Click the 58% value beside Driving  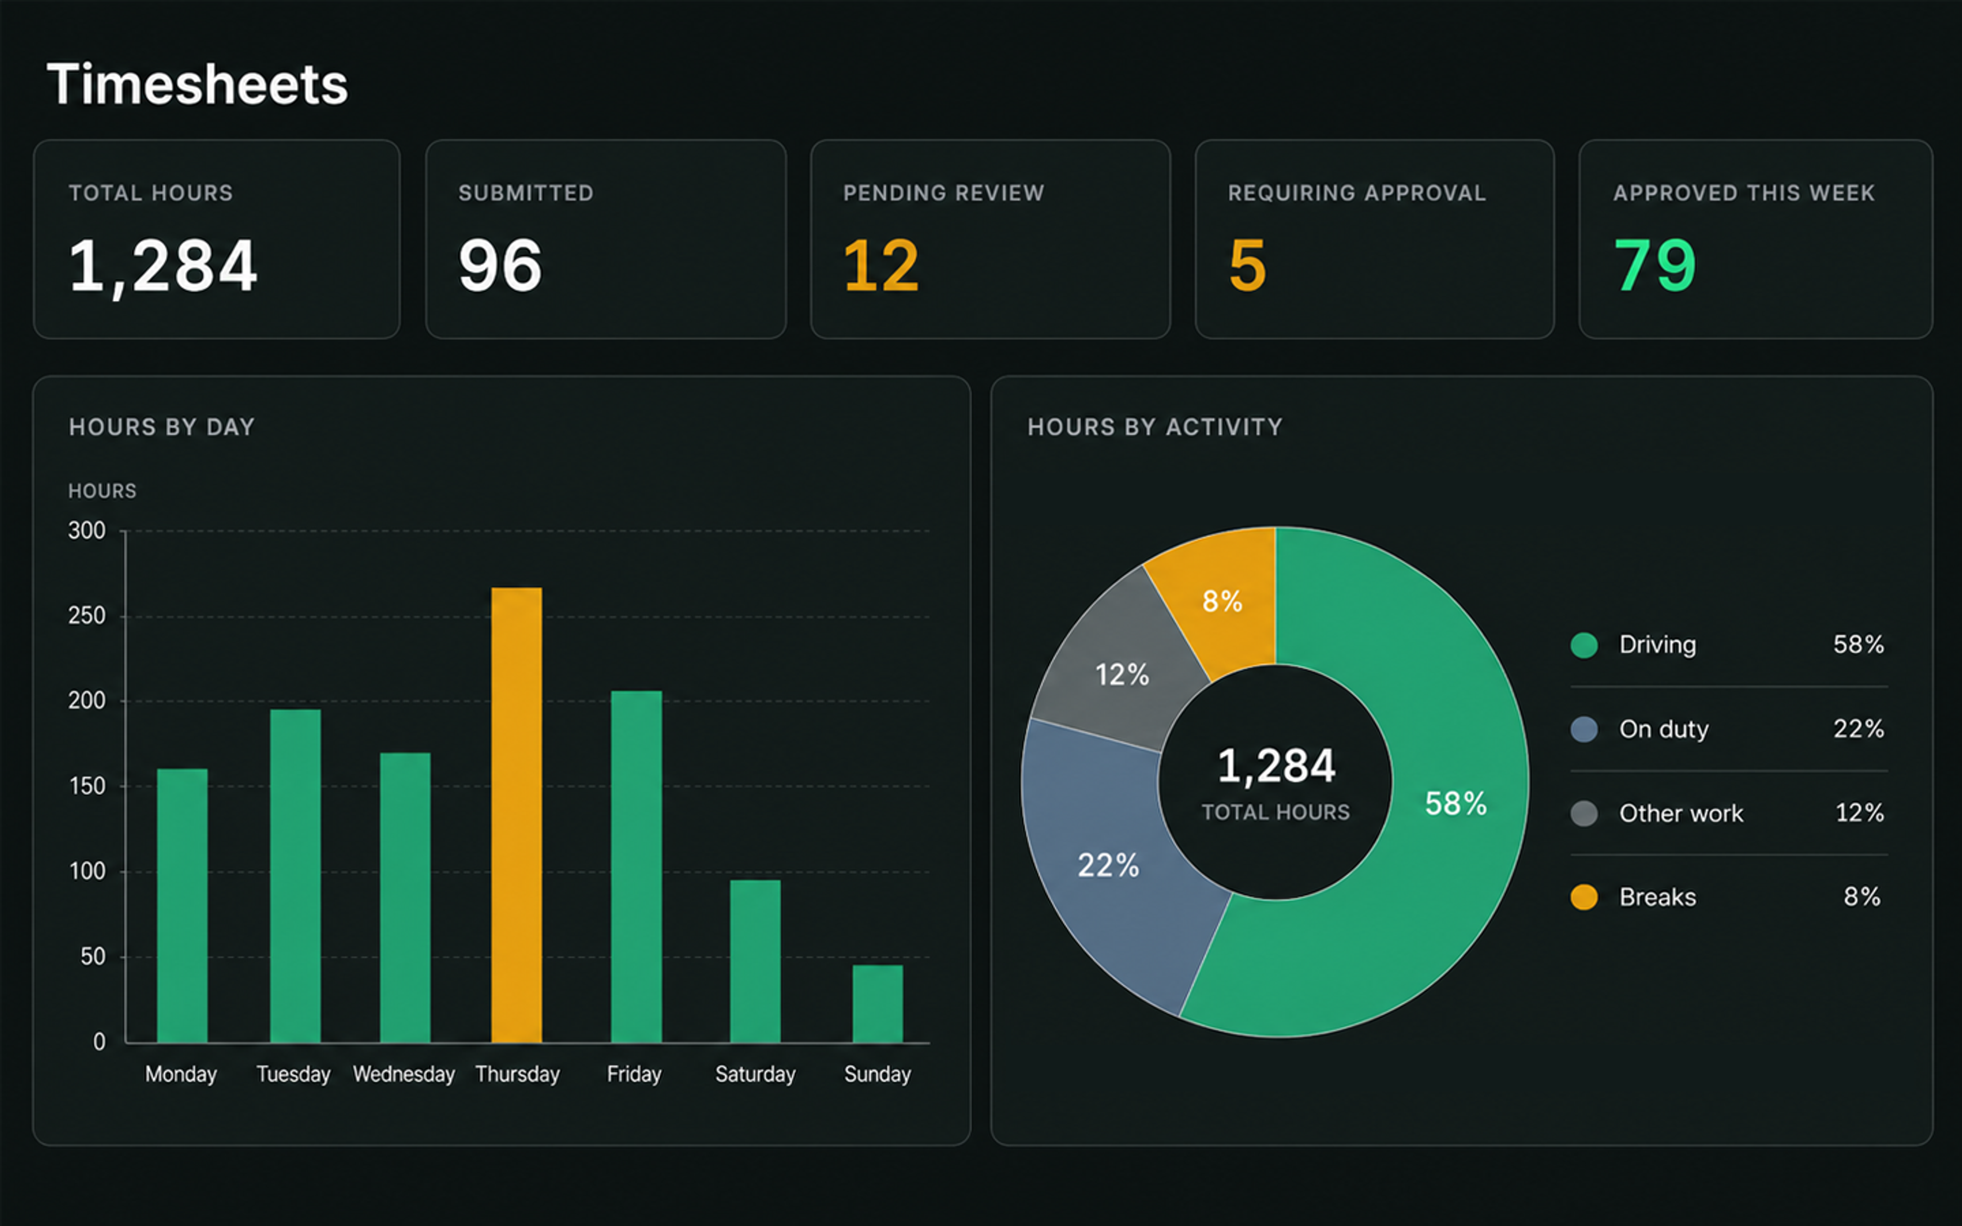pyautogui.click(x=1859, y=645)
